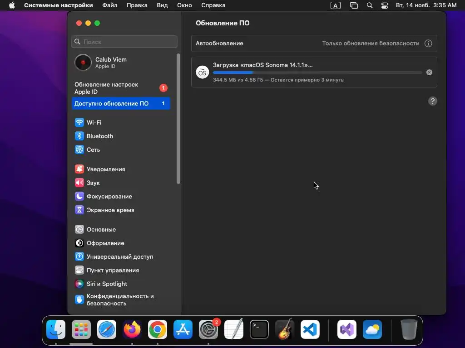This screenshot has height=348, width=465.
Task: Click the date and time clock
Action: coord(426,5)
